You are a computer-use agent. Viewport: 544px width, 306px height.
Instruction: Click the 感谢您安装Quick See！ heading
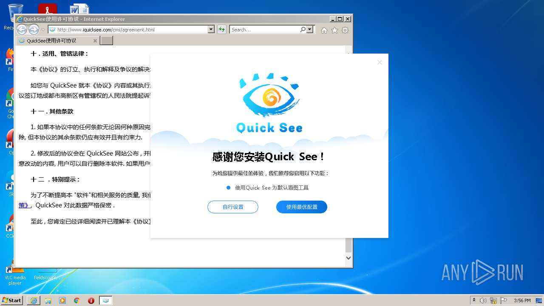coord(269,156)
